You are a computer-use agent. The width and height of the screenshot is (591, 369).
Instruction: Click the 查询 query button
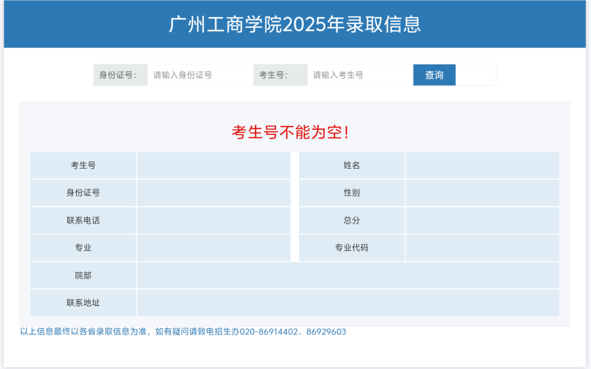coord(434,75)
